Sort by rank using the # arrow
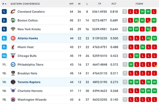This screenshot has width=159, height=104. (4, 4)
